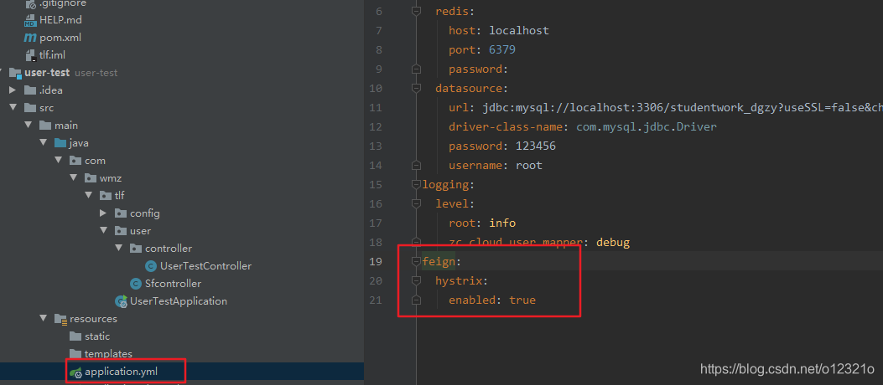This screenshot has width=883, height=385.
Task: Fold the datasource block in the gutter
Action: click(x=416, y=88)
